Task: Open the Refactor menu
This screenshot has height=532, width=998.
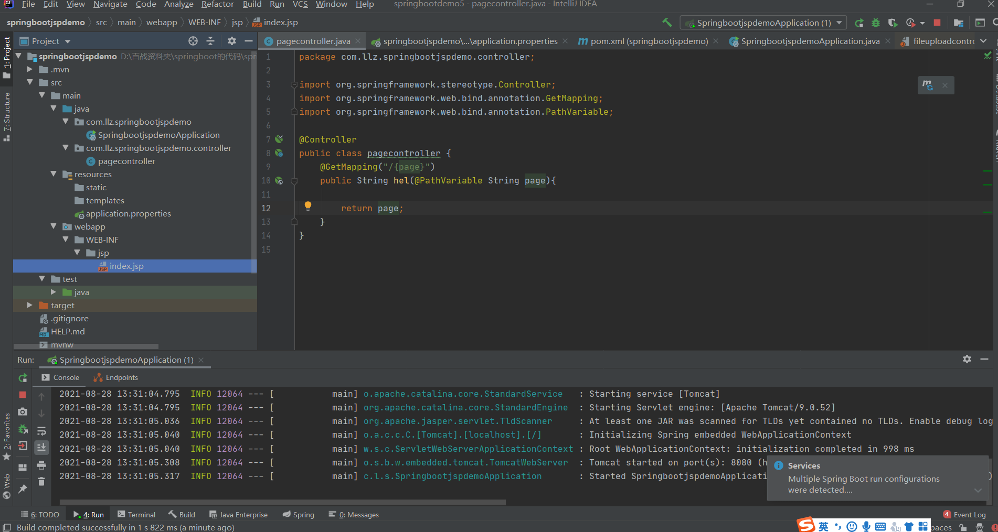Action: [x=217, y=4]
